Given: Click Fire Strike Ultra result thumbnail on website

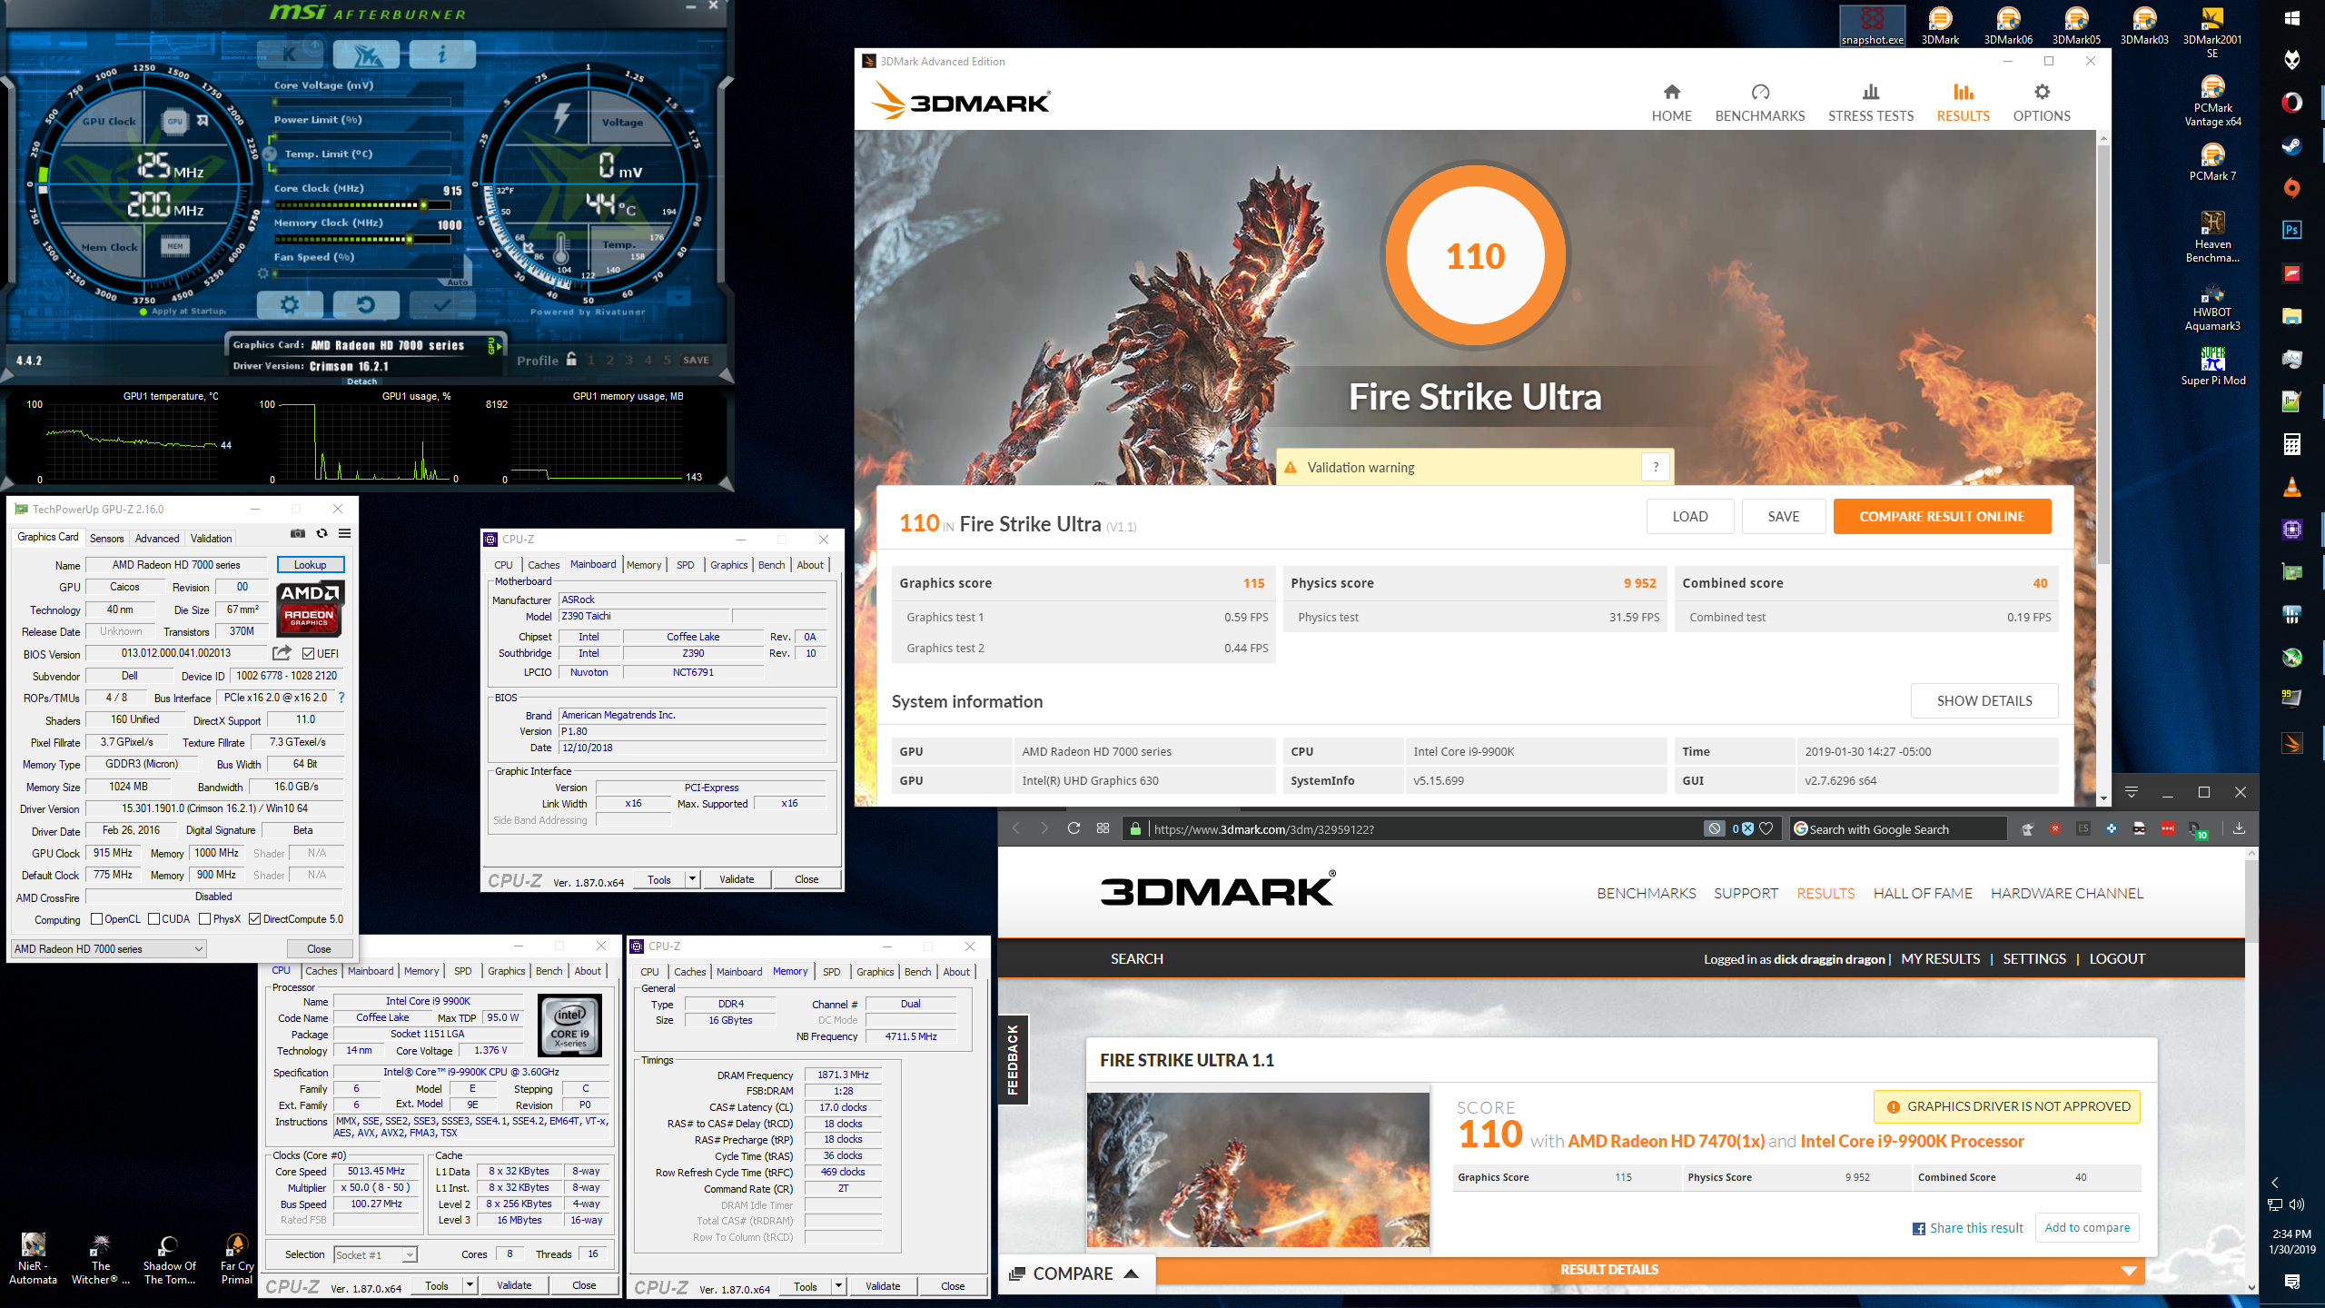Looking at the screenshot, I should 1258,1170.
